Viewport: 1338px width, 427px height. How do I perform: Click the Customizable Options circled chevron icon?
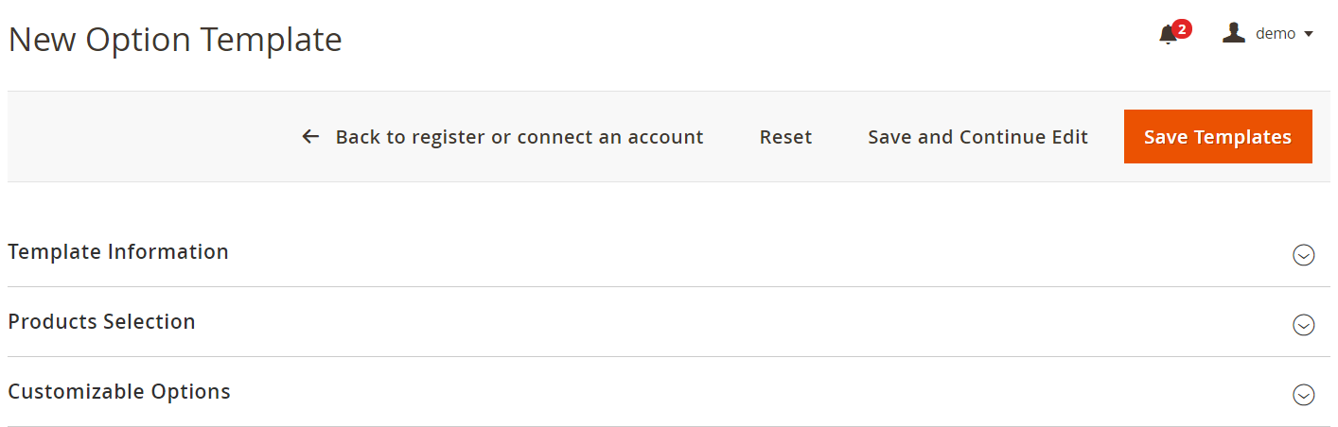click(x=1303, y=395)
